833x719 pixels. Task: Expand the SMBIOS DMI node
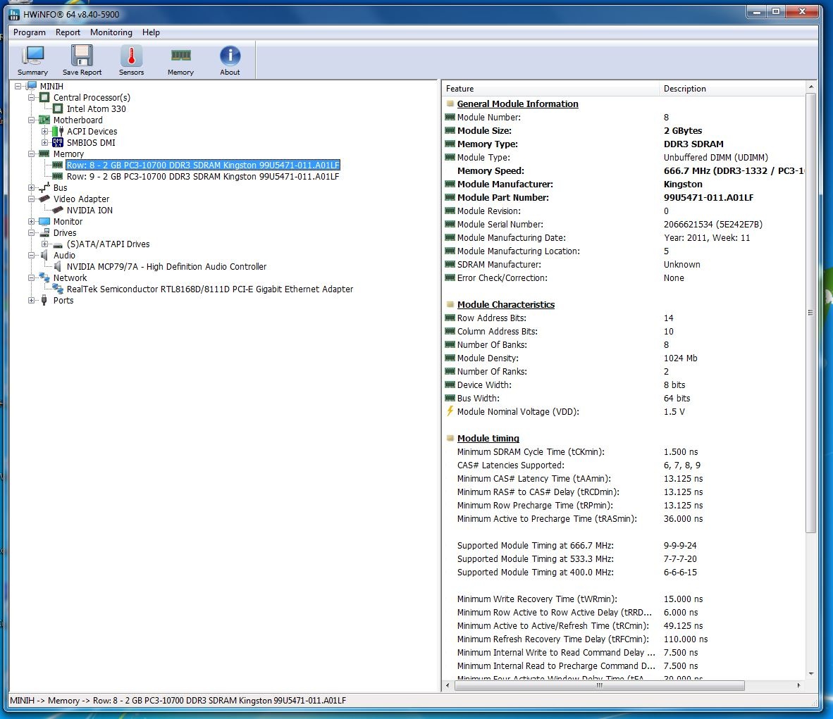[x=44, y=142]
